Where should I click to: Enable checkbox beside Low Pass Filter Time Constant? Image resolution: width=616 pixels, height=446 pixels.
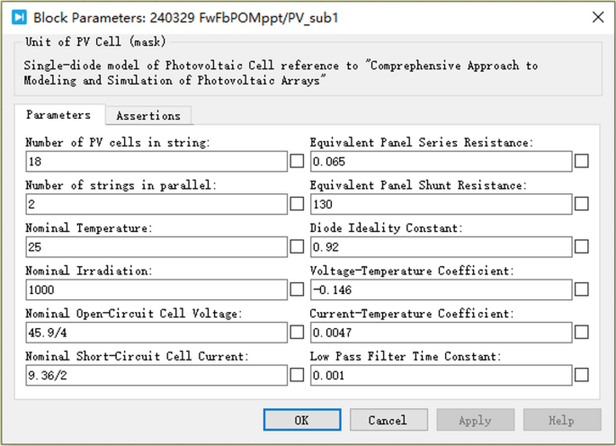click(x=582, y=375)
